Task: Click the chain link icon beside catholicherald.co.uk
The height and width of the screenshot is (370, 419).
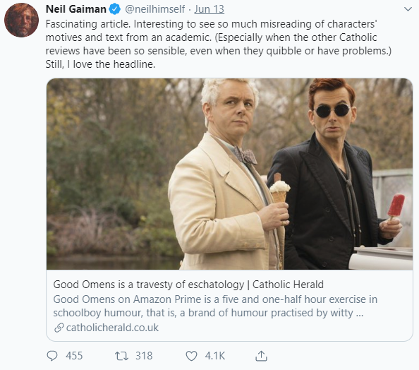Action: pos(59,328)
